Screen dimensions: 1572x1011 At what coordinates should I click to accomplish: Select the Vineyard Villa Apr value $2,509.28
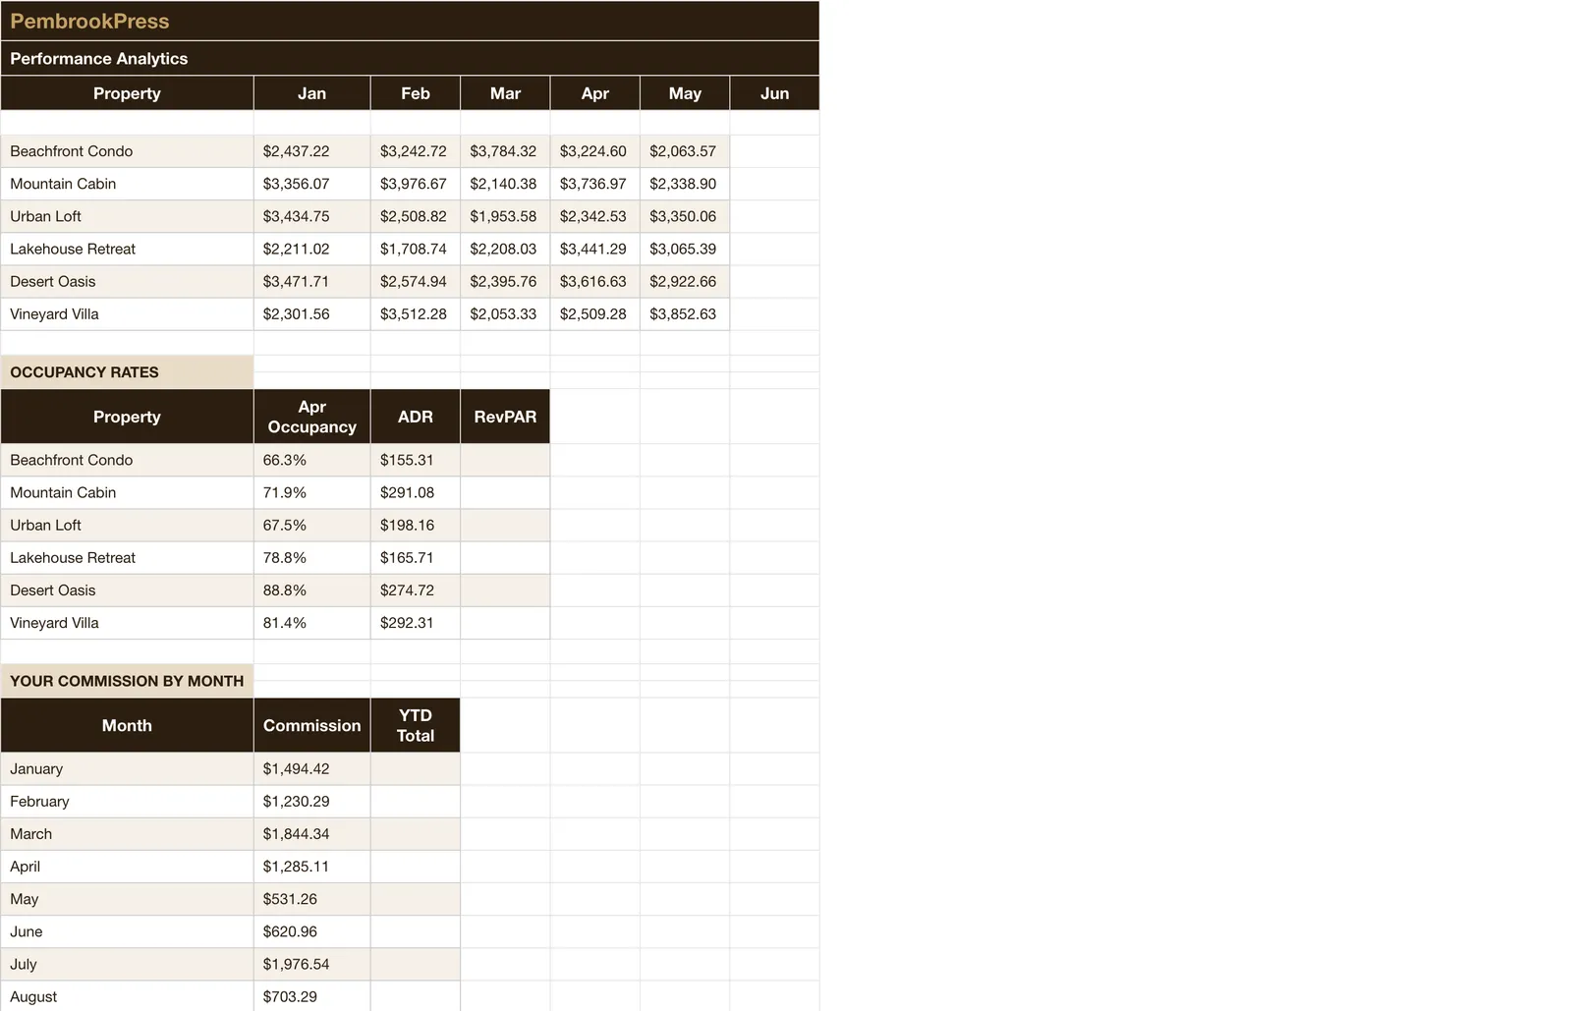594,314
